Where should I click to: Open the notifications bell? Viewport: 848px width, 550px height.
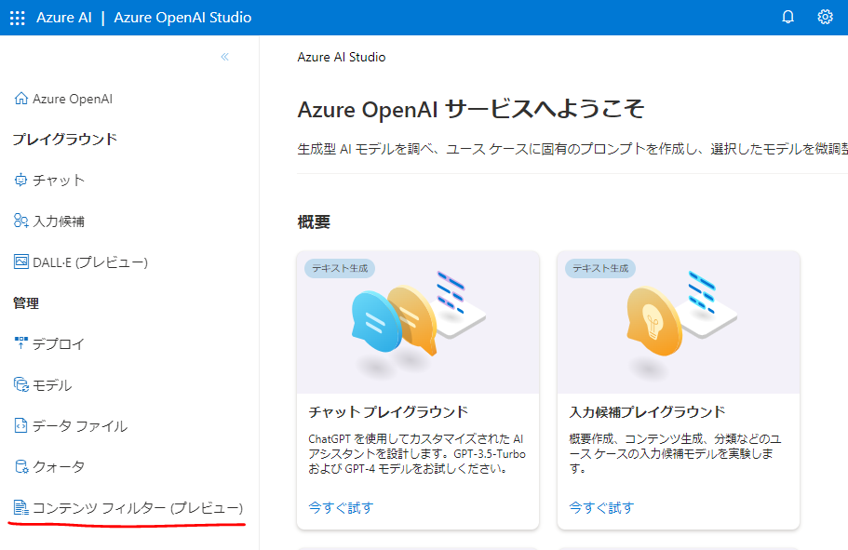[x=788, y=18]
